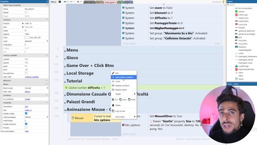257x145 pixels.
Task: Undo the last action
Action: click(x=65, y=2)
